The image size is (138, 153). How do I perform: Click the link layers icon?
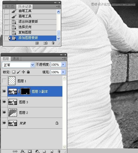pyautogui.click(x=15, y=151)
